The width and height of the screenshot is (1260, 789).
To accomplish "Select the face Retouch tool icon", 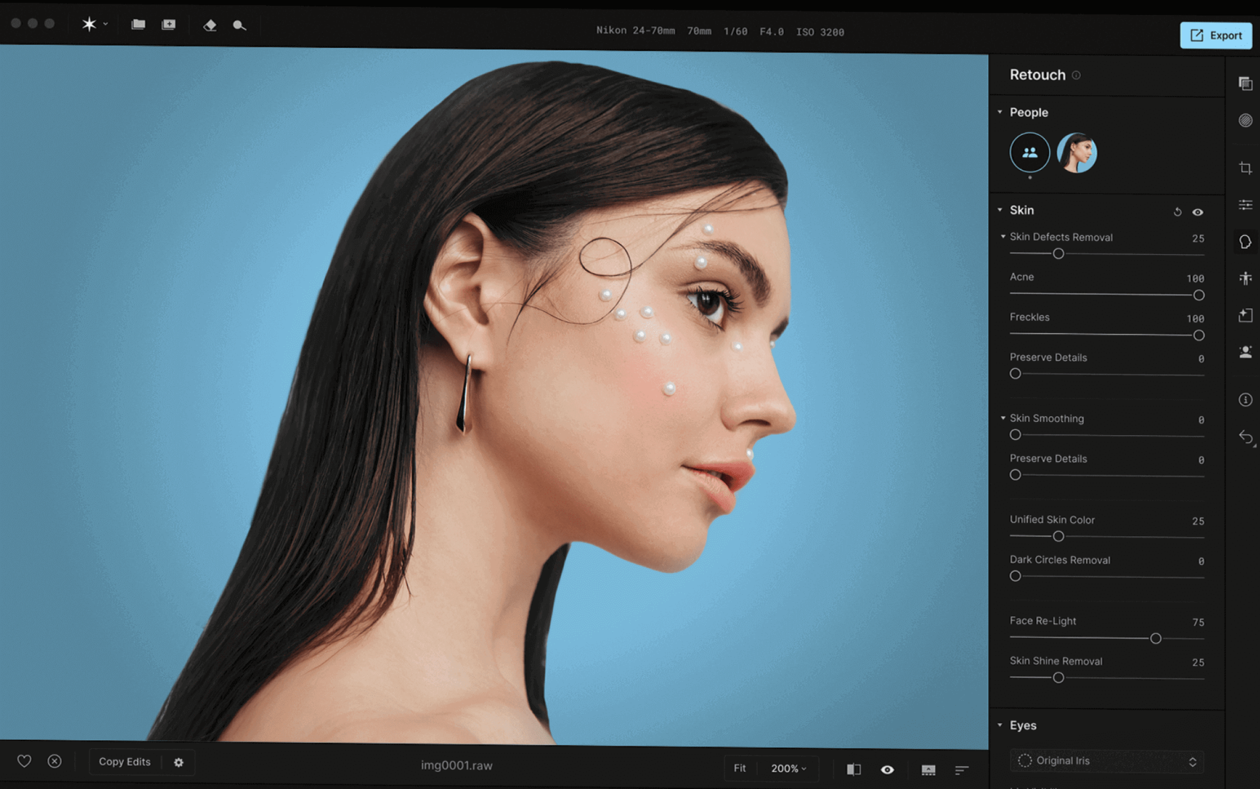I will pos(1246,242).
